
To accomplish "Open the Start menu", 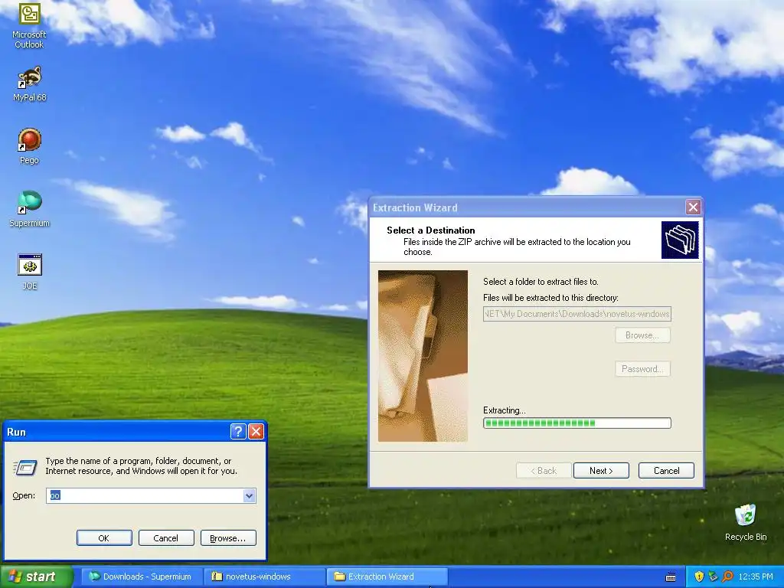I will coord(37,577).
